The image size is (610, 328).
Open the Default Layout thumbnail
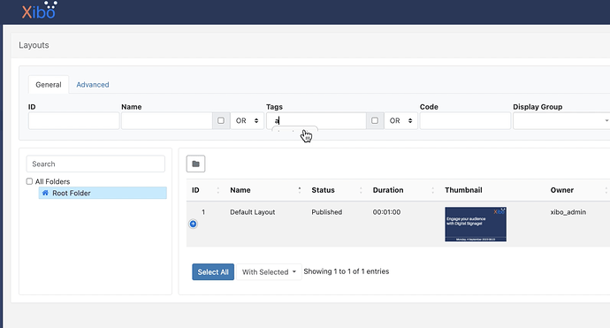click(x=476, y=224)
